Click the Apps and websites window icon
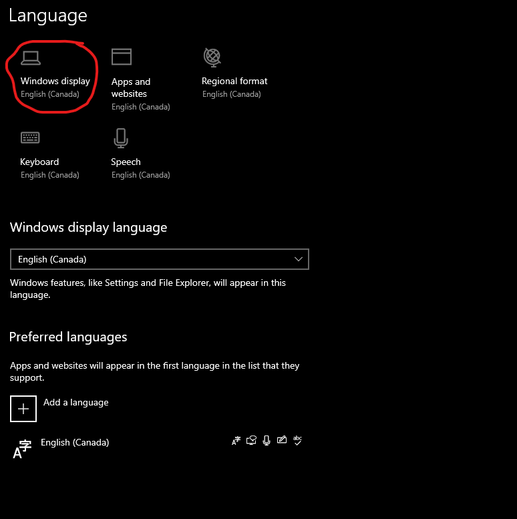This screenshot has height=519, width=517. [122, 57]
